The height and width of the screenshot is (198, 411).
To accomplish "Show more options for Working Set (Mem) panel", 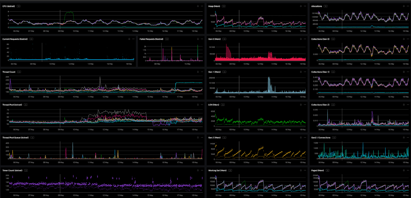I will (305, 170).
